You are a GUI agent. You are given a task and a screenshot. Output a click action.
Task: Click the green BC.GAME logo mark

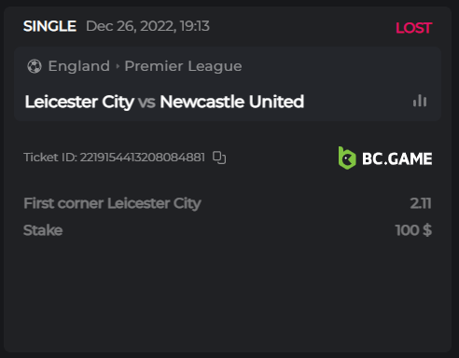[347, 158]
